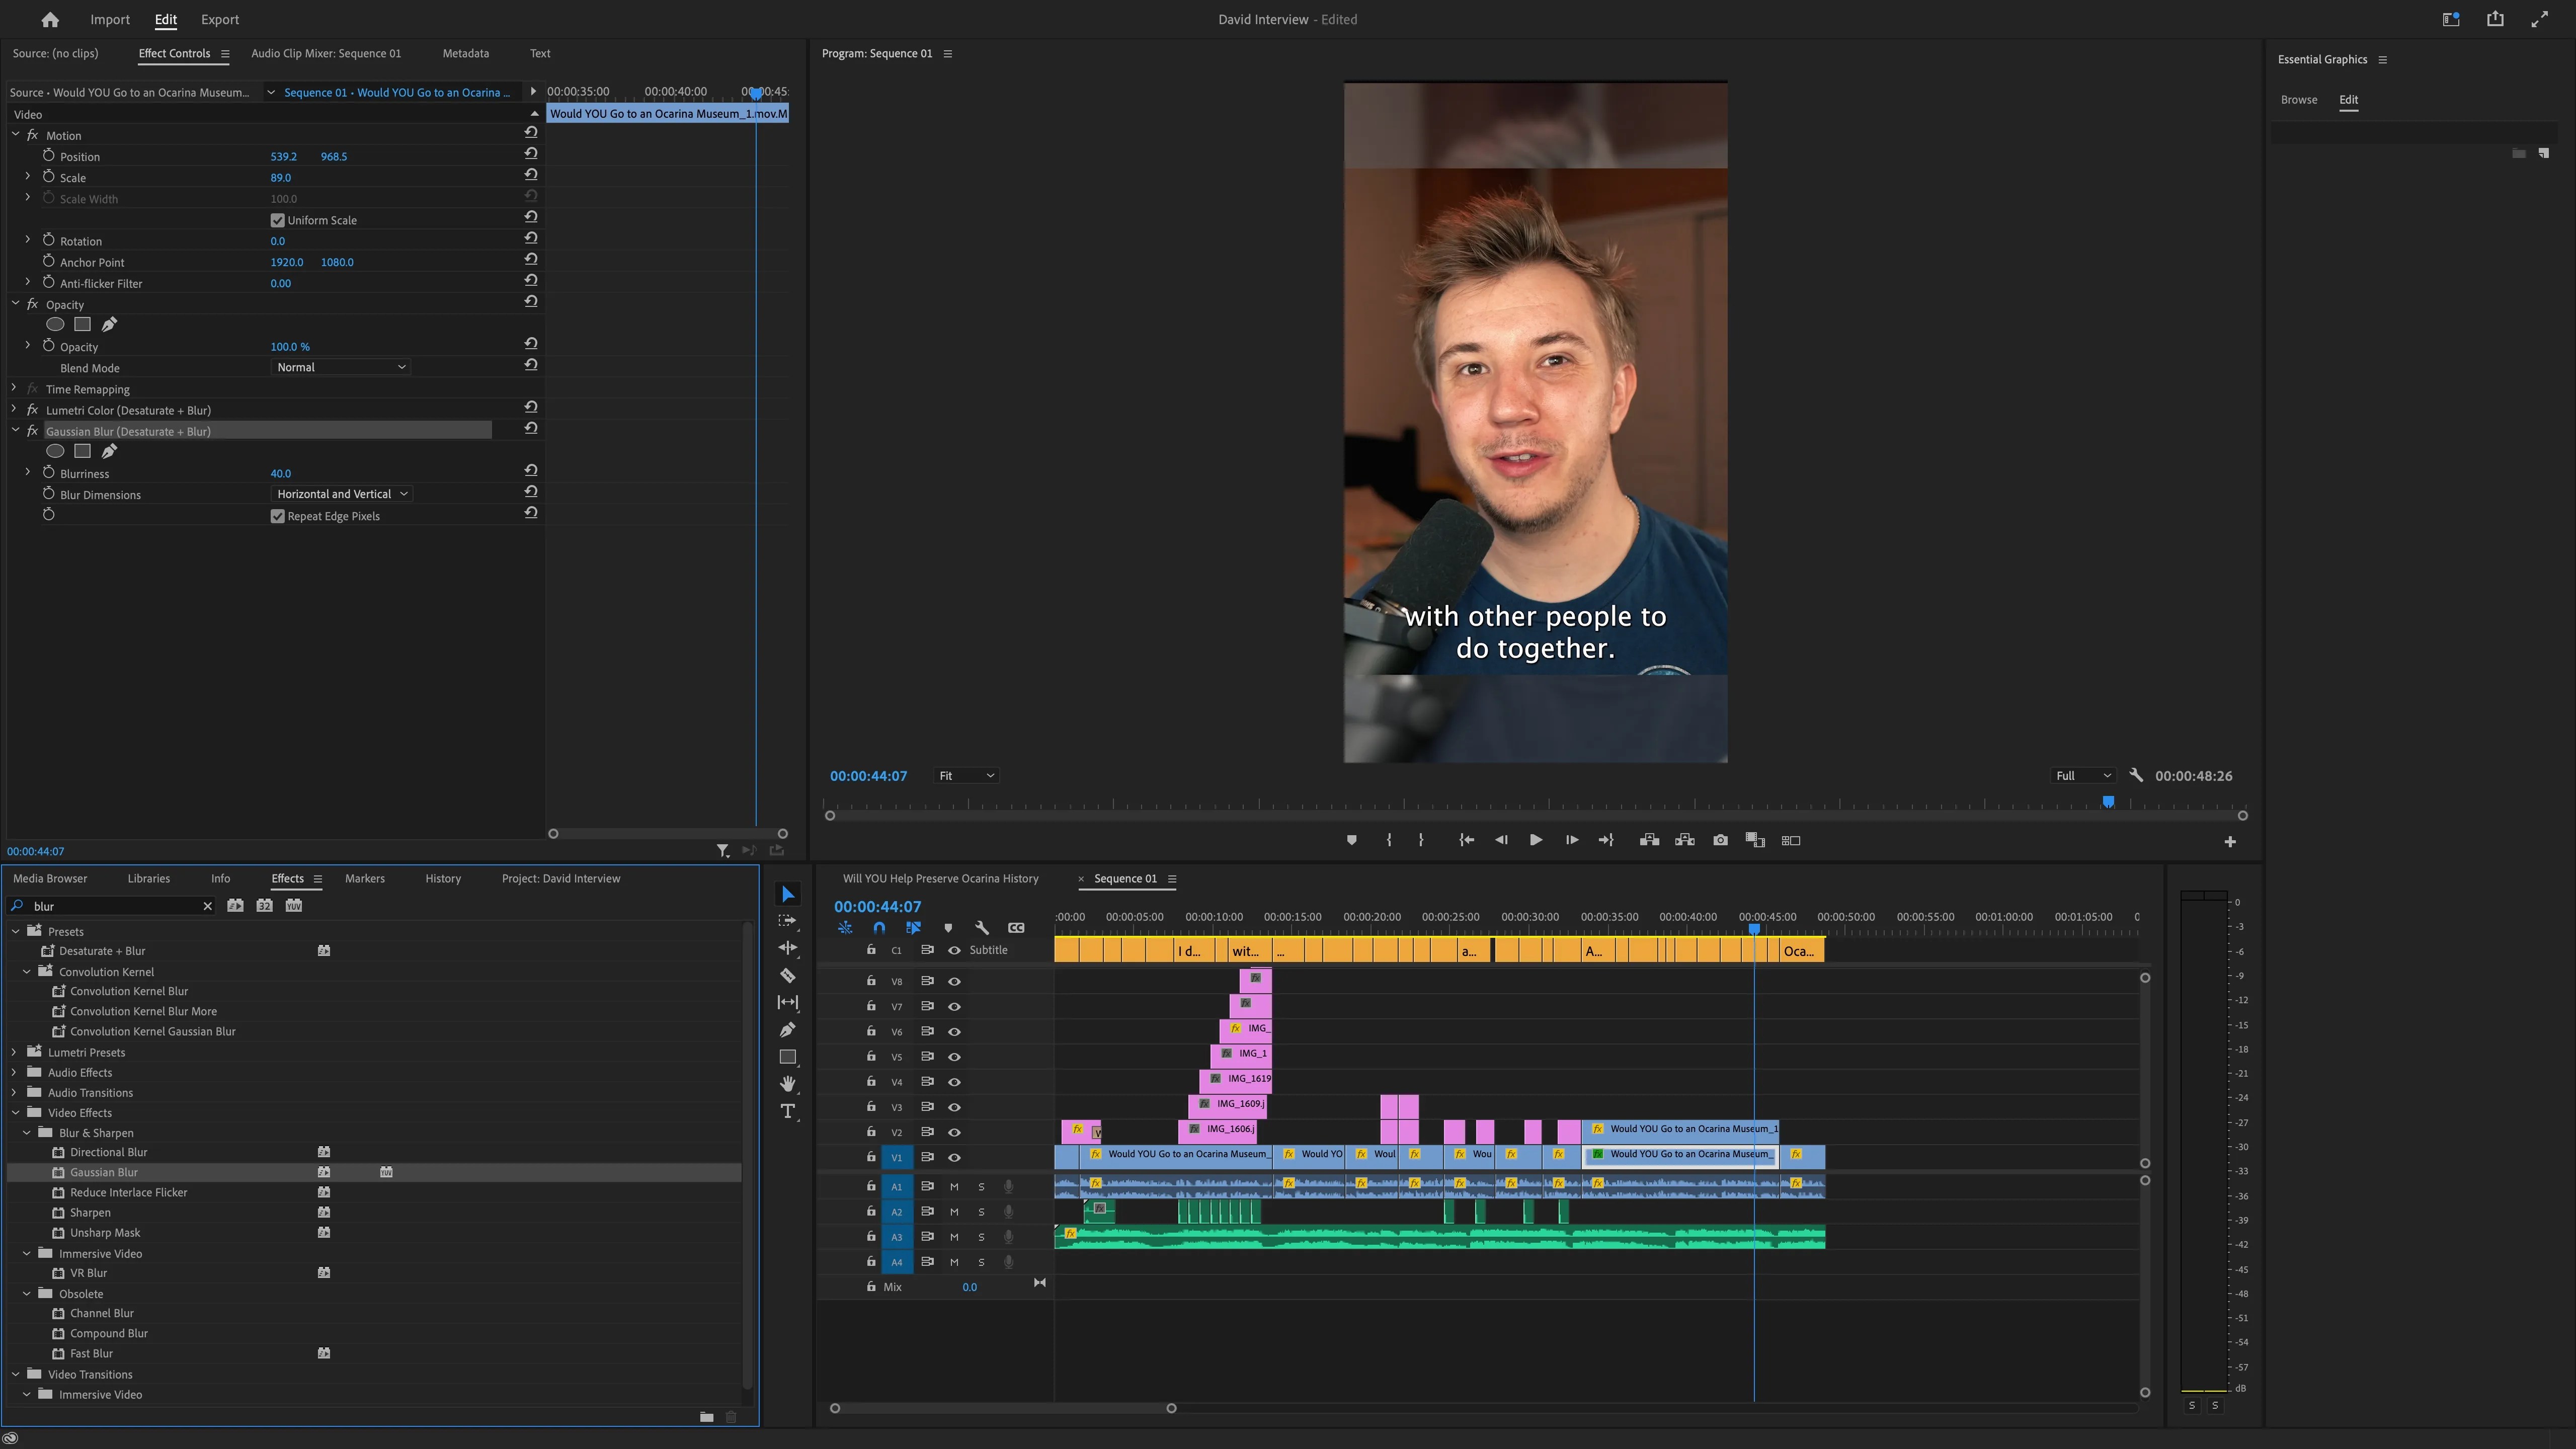Disable Repeat Edge Pixels checkbox
Viewport: 2576px width, 1449px height.
(278, 516)
